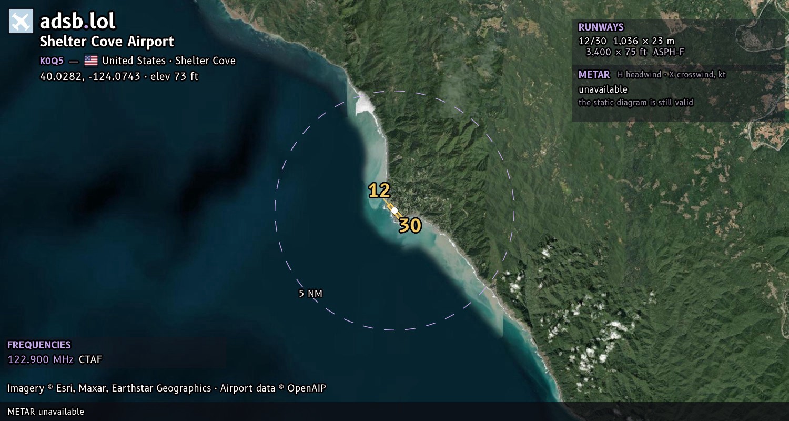Click the adsb.lol site title
Viewport: 789px width, 421px height.
click(x=77, y=21)
